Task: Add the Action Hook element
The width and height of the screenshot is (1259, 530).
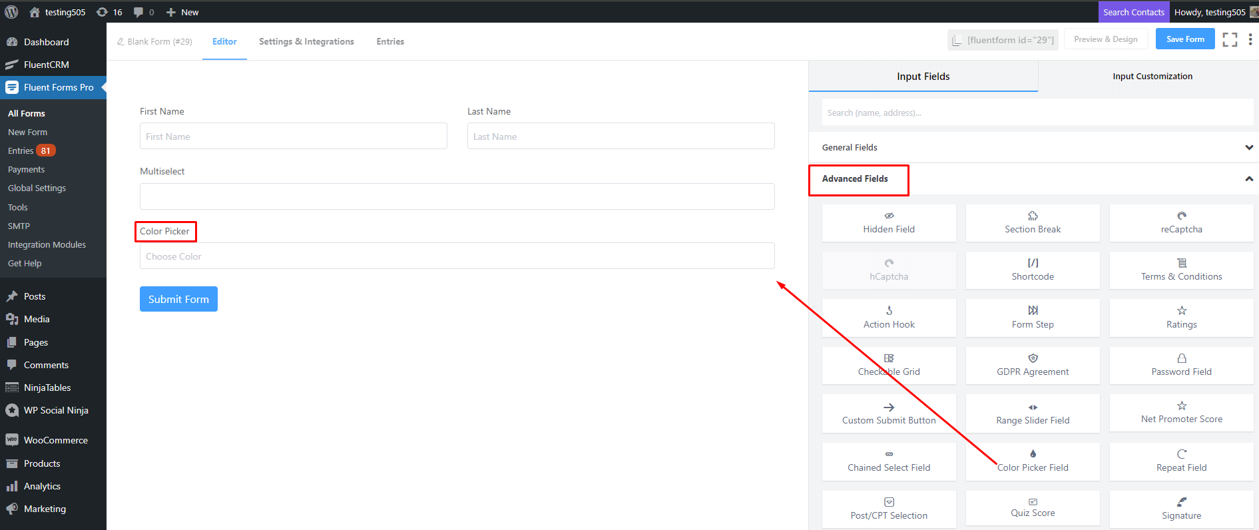Action: click(x=889, y=318)
